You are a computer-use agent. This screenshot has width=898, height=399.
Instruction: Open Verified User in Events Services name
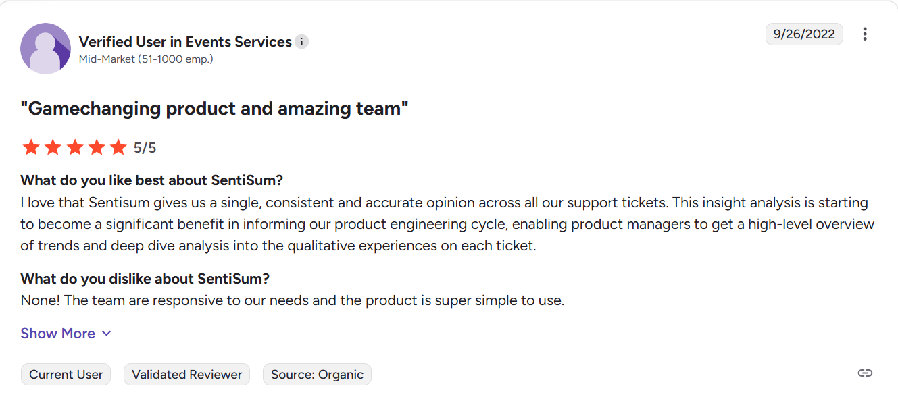[185, 42]
